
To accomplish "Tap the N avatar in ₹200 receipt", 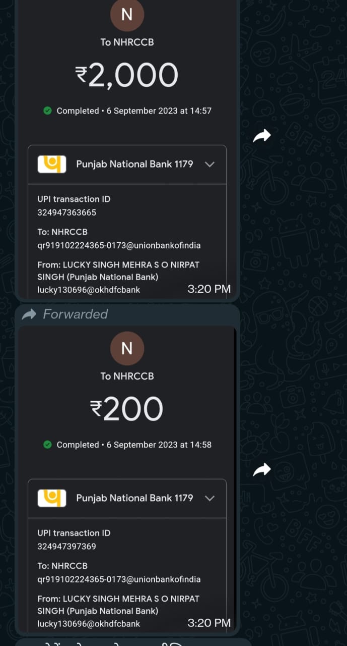I will pyautogui.click(x=127, y=348).
